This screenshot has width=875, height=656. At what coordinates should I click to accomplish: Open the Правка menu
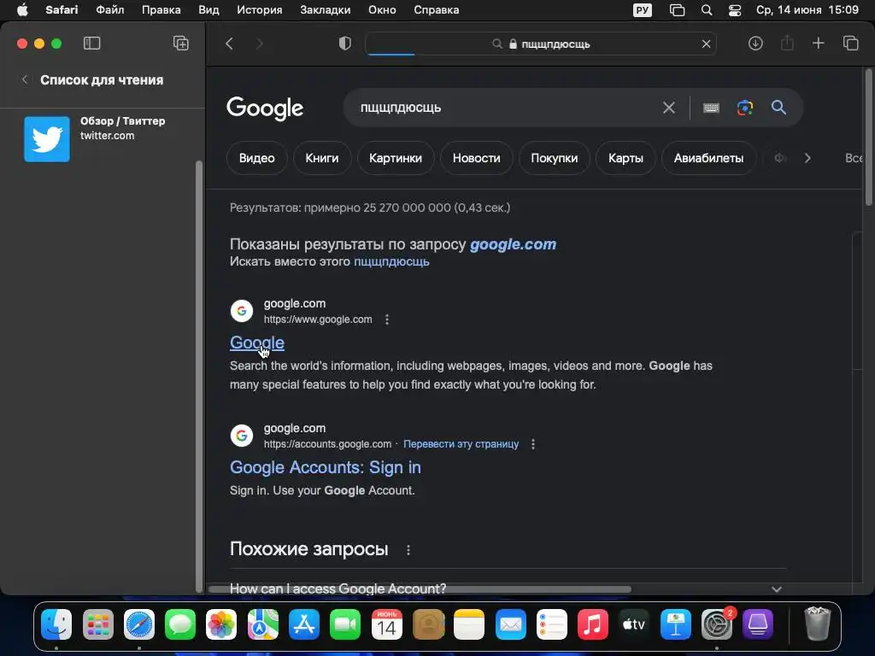[x=161, y=10]
